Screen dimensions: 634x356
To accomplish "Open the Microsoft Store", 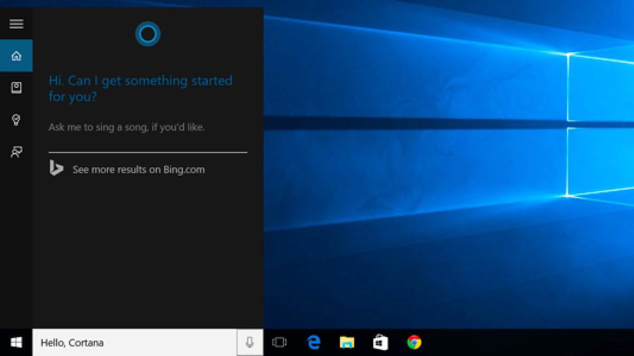I will point(380,343).
